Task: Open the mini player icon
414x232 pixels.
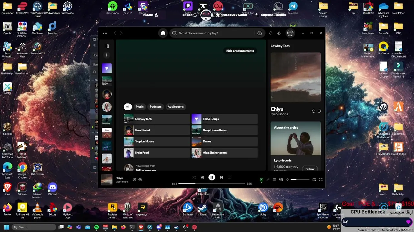Action: 314,180
